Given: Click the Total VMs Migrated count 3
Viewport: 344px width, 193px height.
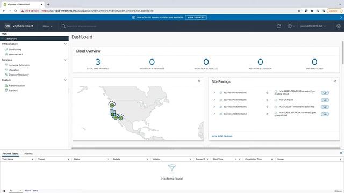Looking at the screenshot, I should pos(98,62).
